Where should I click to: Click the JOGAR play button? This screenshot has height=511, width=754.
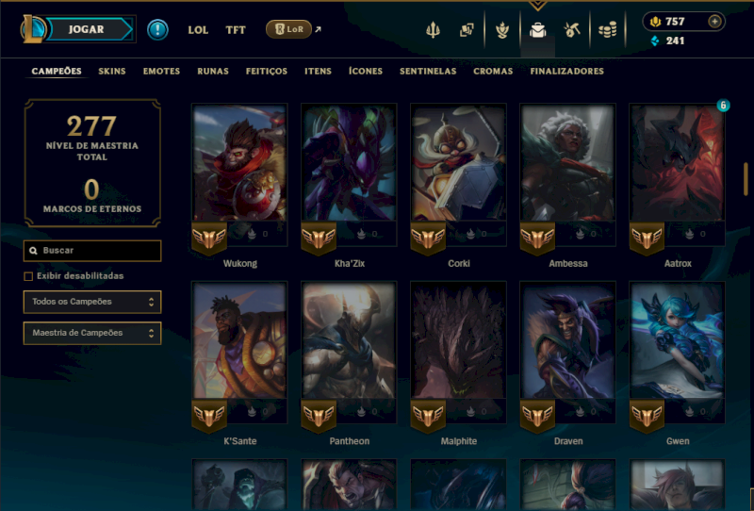pos(87,29)
